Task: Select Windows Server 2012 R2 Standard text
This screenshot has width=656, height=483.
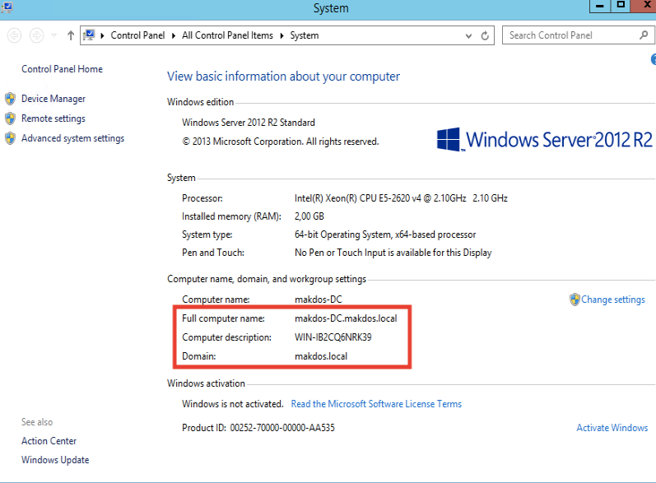Action: (x=248, y=123)
